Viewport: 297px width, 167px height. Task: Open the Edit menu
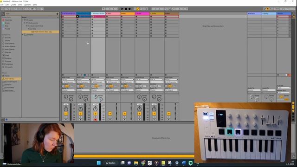tap(7, 5)
